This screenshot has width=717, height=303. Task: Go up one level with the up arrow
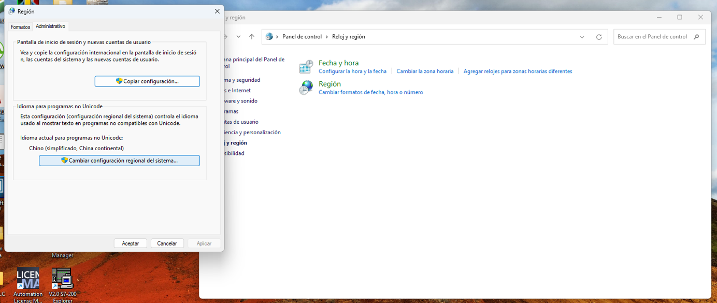pyautogui.click(x=252, y=37)
